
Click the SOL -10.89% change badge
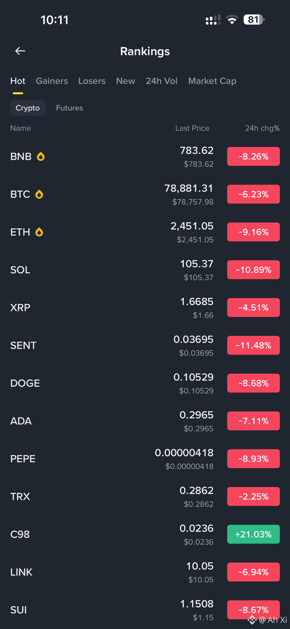(254, 270)
